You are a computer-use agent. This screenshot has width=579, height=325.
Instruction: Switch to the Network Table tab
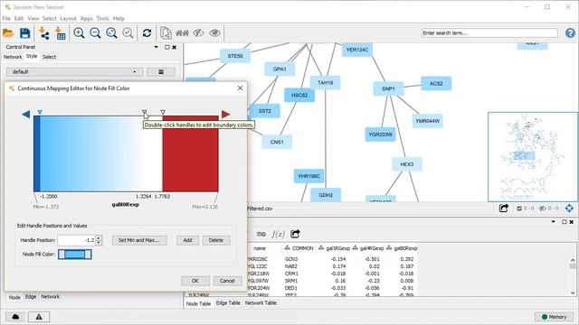(x=261, y=303)
